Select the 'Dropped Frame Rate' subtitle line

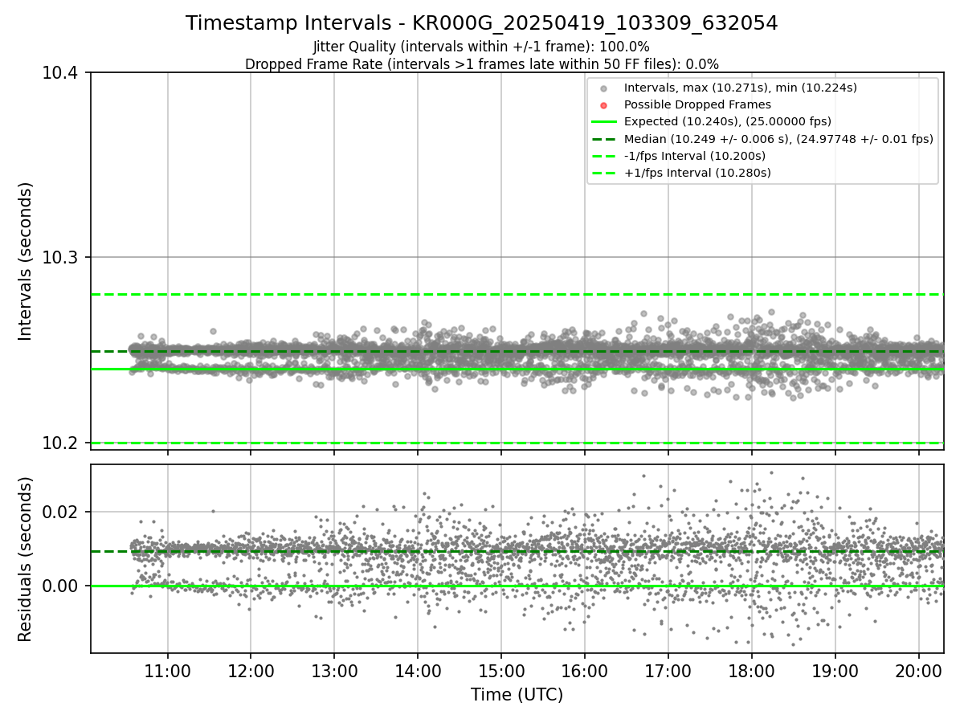[481, 64]
